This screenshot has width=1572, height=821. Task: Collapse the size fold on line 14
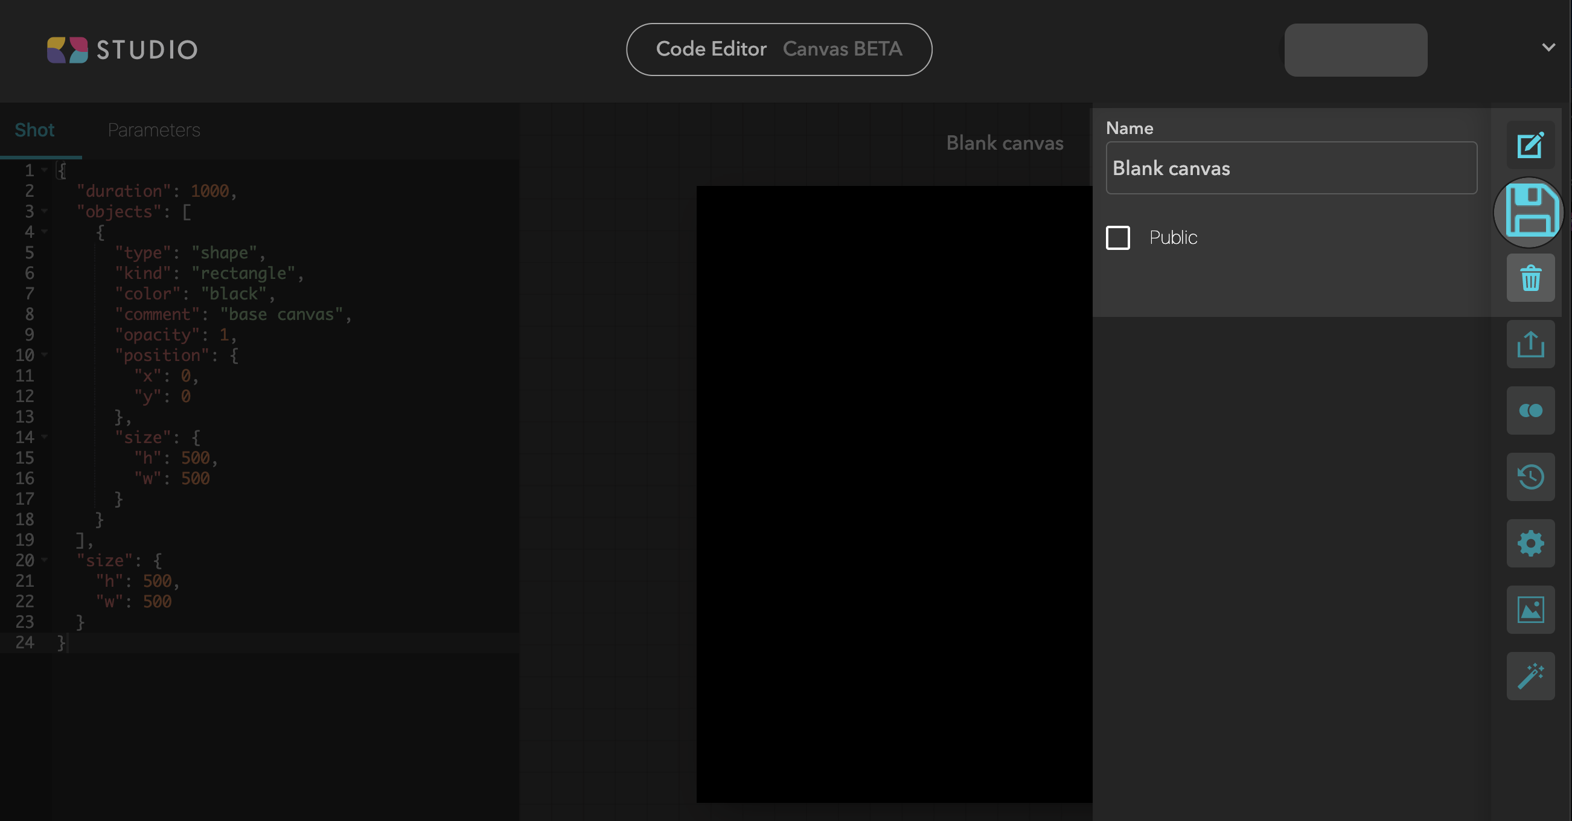45,437
